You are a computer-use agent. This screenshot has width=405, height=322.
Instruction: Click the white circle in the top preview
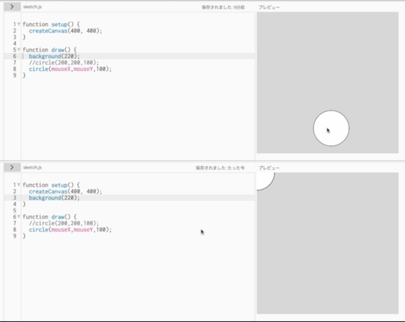(x=331, y=128)
